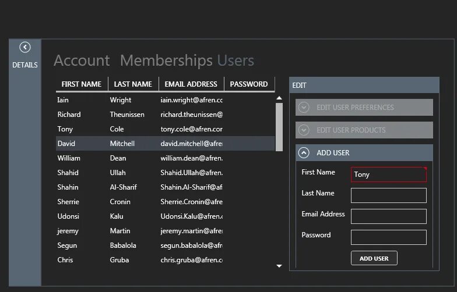Select the Users tab
This screenshot has height=292, width=457.
(235, 60)
